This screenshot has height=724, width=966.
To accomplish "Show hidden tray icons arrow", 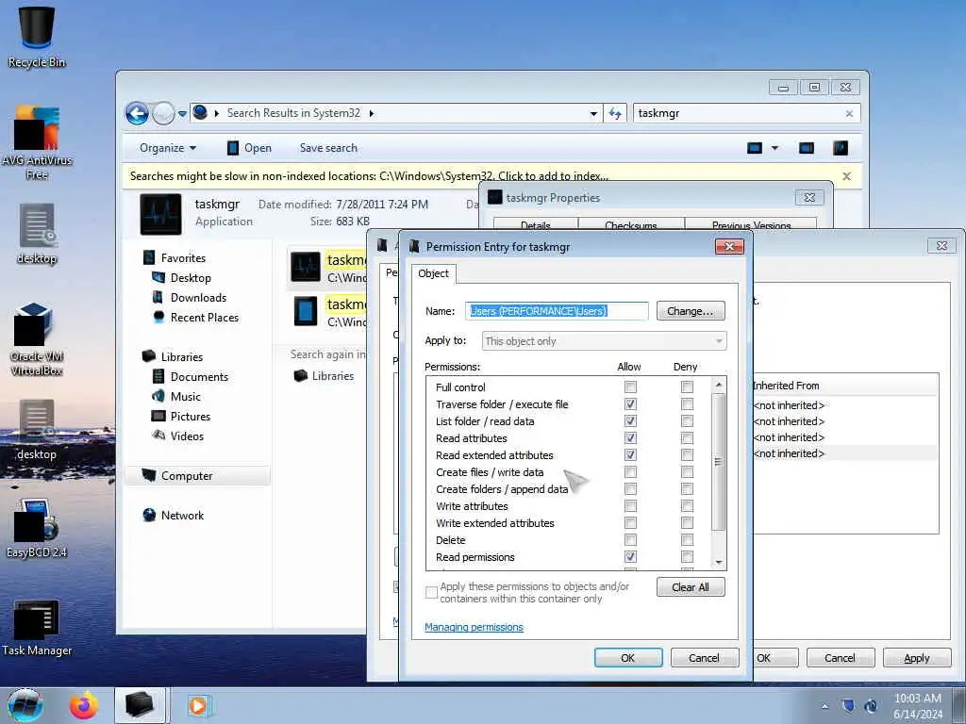I will click(x=824, y=707).
